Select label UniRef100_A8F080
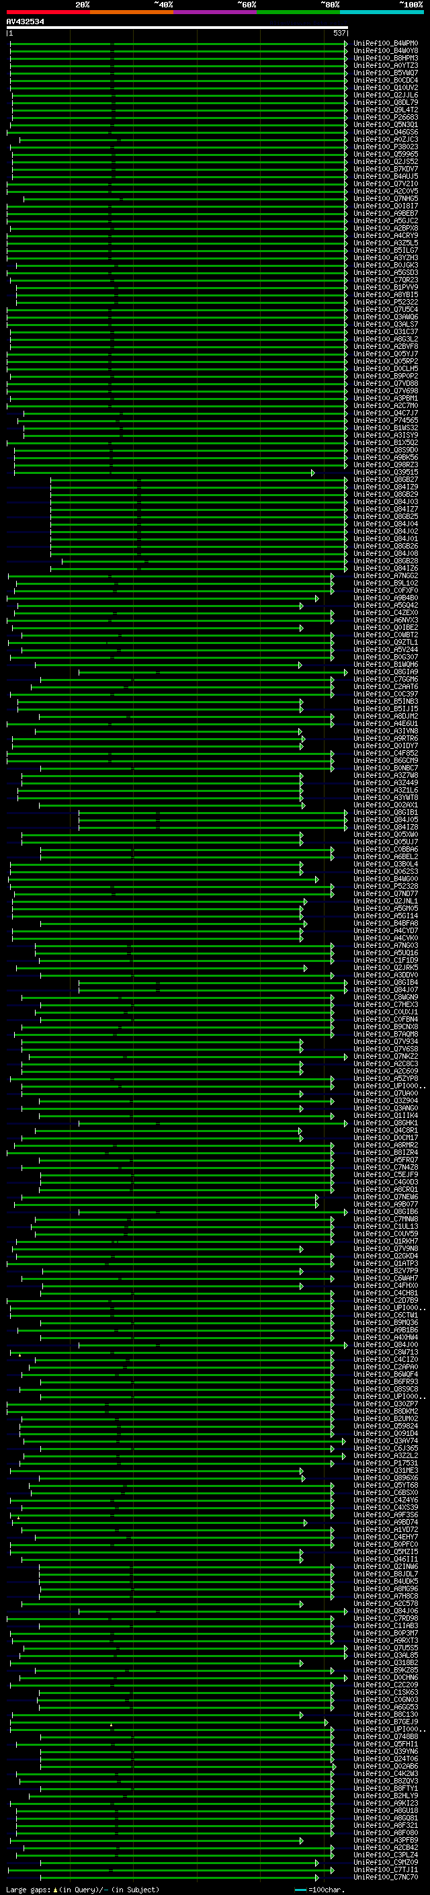Screen dimensions: 430x1895 click(x=385, y=1832)
